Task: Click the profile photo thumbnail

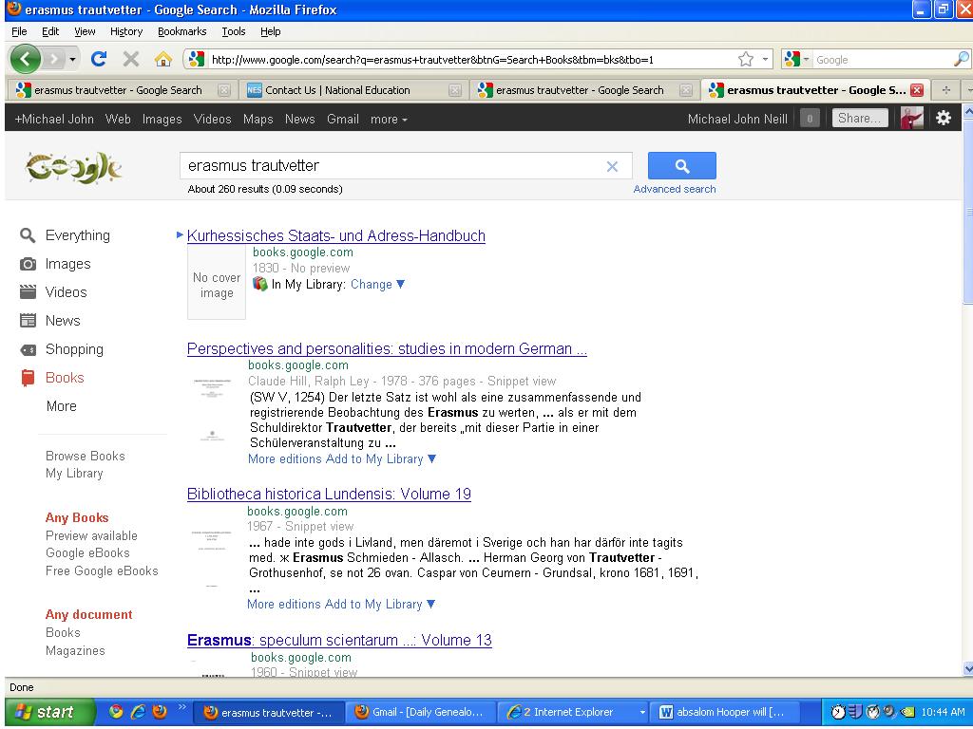Action: coord(911,118)
